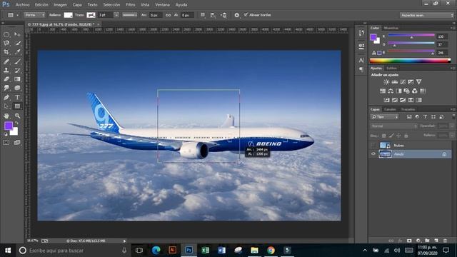Viewport: 457px width, 257px height.
Task: Select the Type tool in toolbox
Action: (x=17, y=97)
